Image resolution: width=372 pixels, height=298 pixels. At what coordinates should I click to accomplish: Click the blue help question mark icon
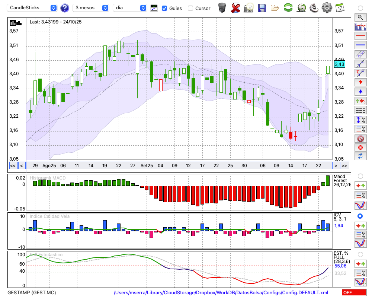coord(65,8)
